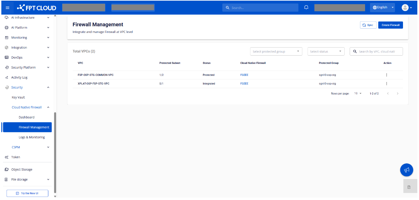Open the Key Vault menu item
The height and width of the screenshot is (200, 419).
(18, 97)
